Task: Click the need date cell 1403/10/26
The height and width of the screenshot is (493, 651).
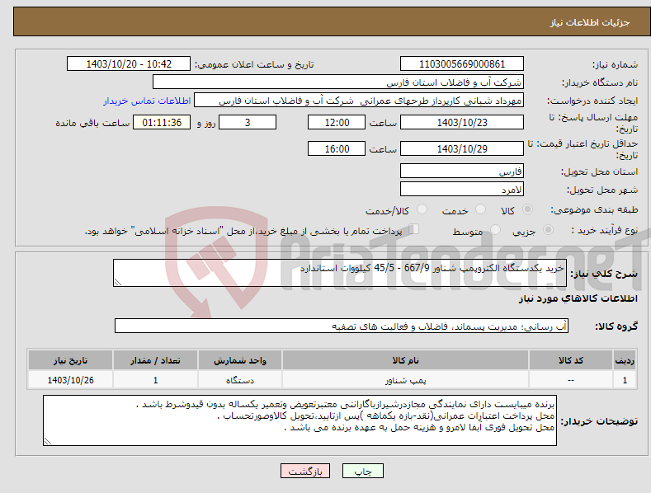Action: click(x=71, y=380)
